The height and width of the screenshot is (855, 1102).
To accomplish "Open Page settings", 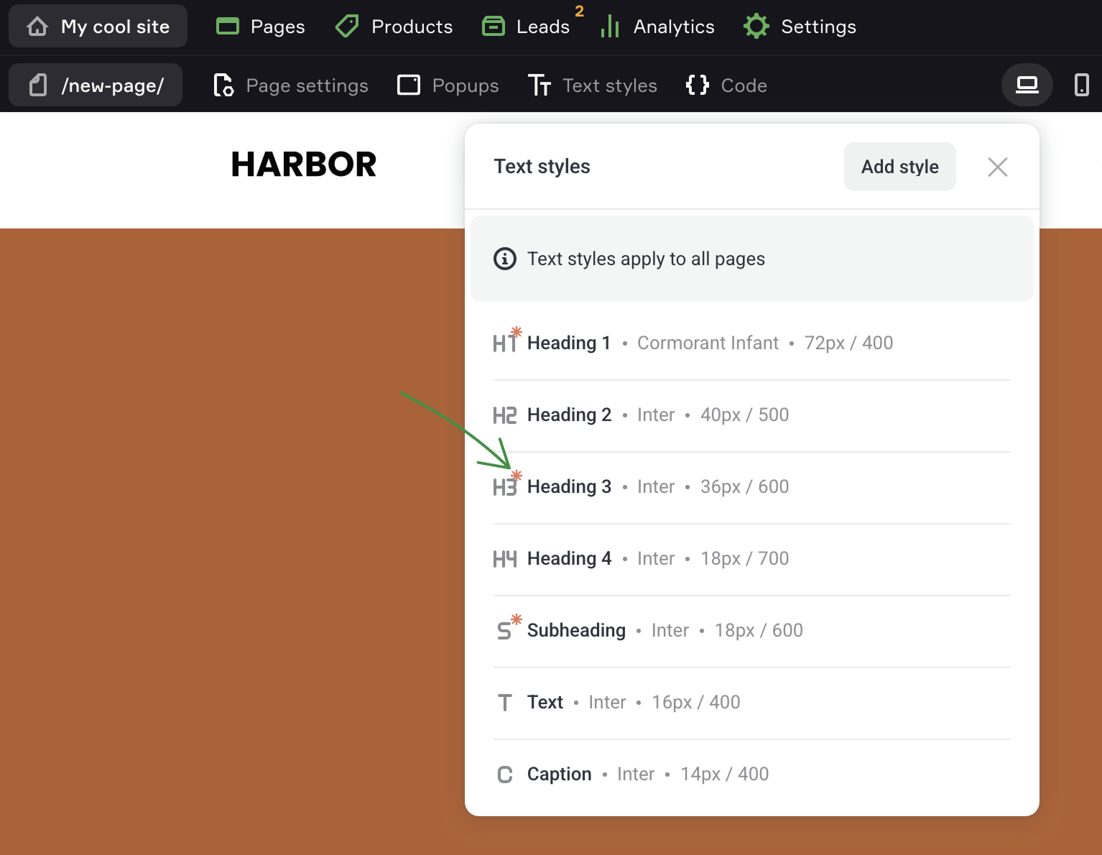I will [x=291, y=85].
